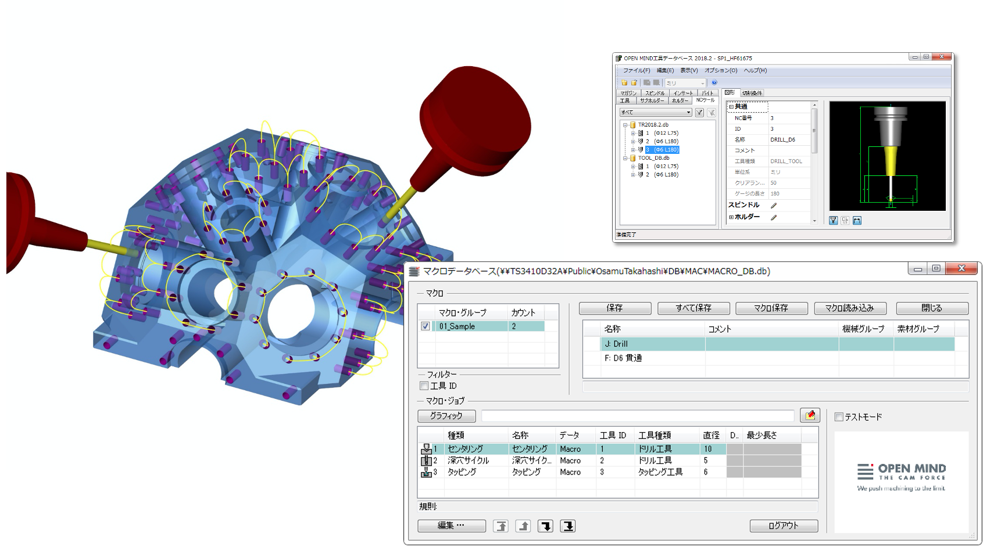Apply the filter funnel icon beside すべて dropdown
This screenshot has width=994, height=554.
point(700,113)
